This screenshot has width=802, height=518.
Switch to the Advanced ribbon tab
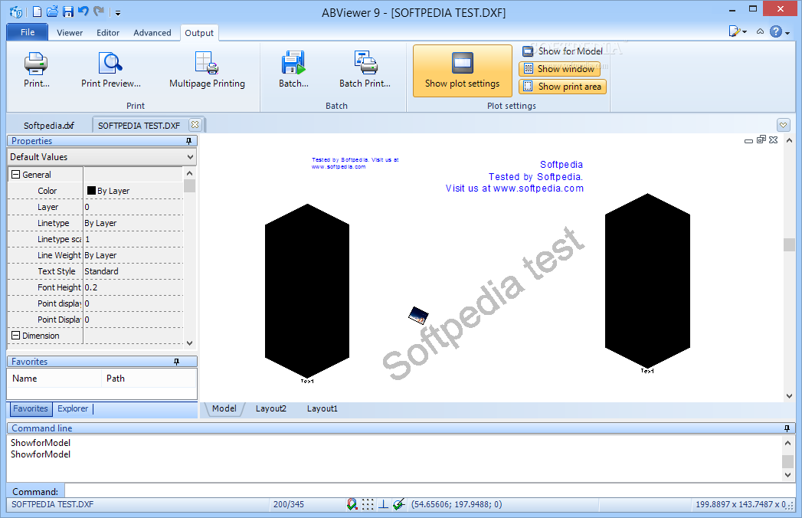pos(152,33)
